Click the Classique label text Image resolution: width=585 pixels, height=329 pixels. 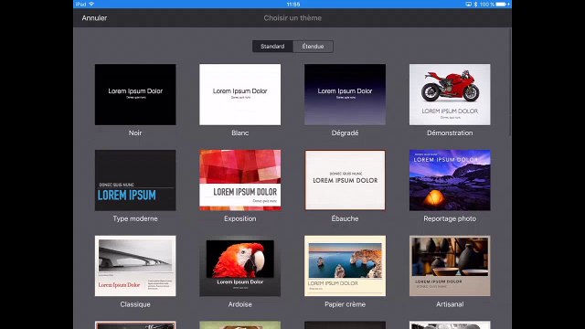click(135, 304)
